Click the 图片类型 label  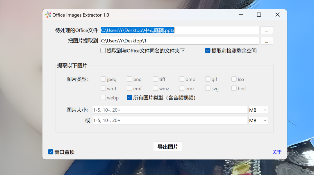coord(78,79)
